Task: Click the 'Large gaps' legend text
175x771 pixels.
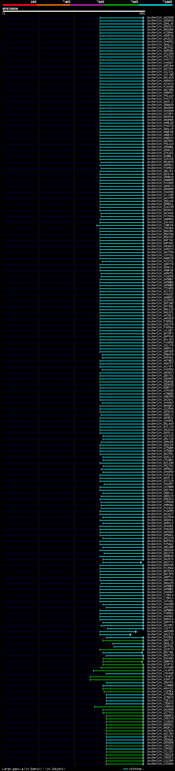Action: click(11, 769)
